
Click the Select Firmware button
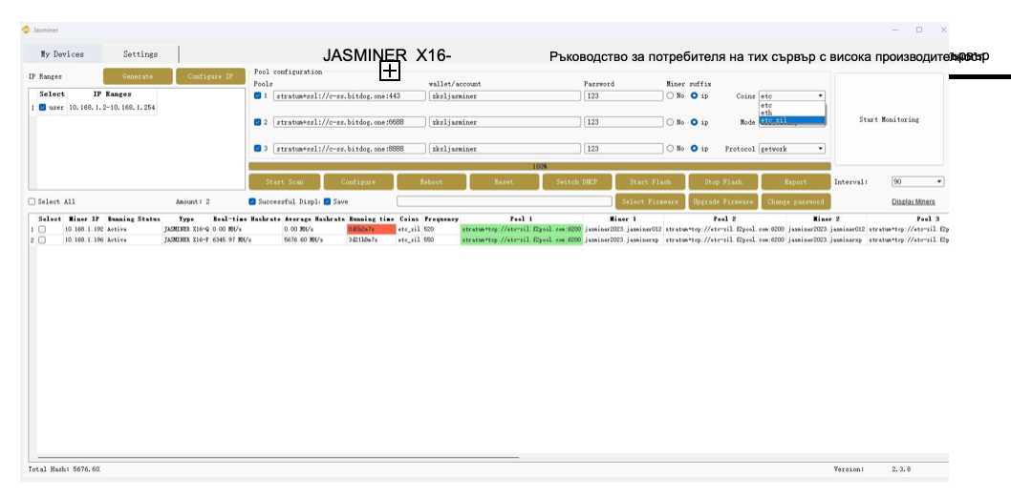pyautogui.click(x=650, y=201)
